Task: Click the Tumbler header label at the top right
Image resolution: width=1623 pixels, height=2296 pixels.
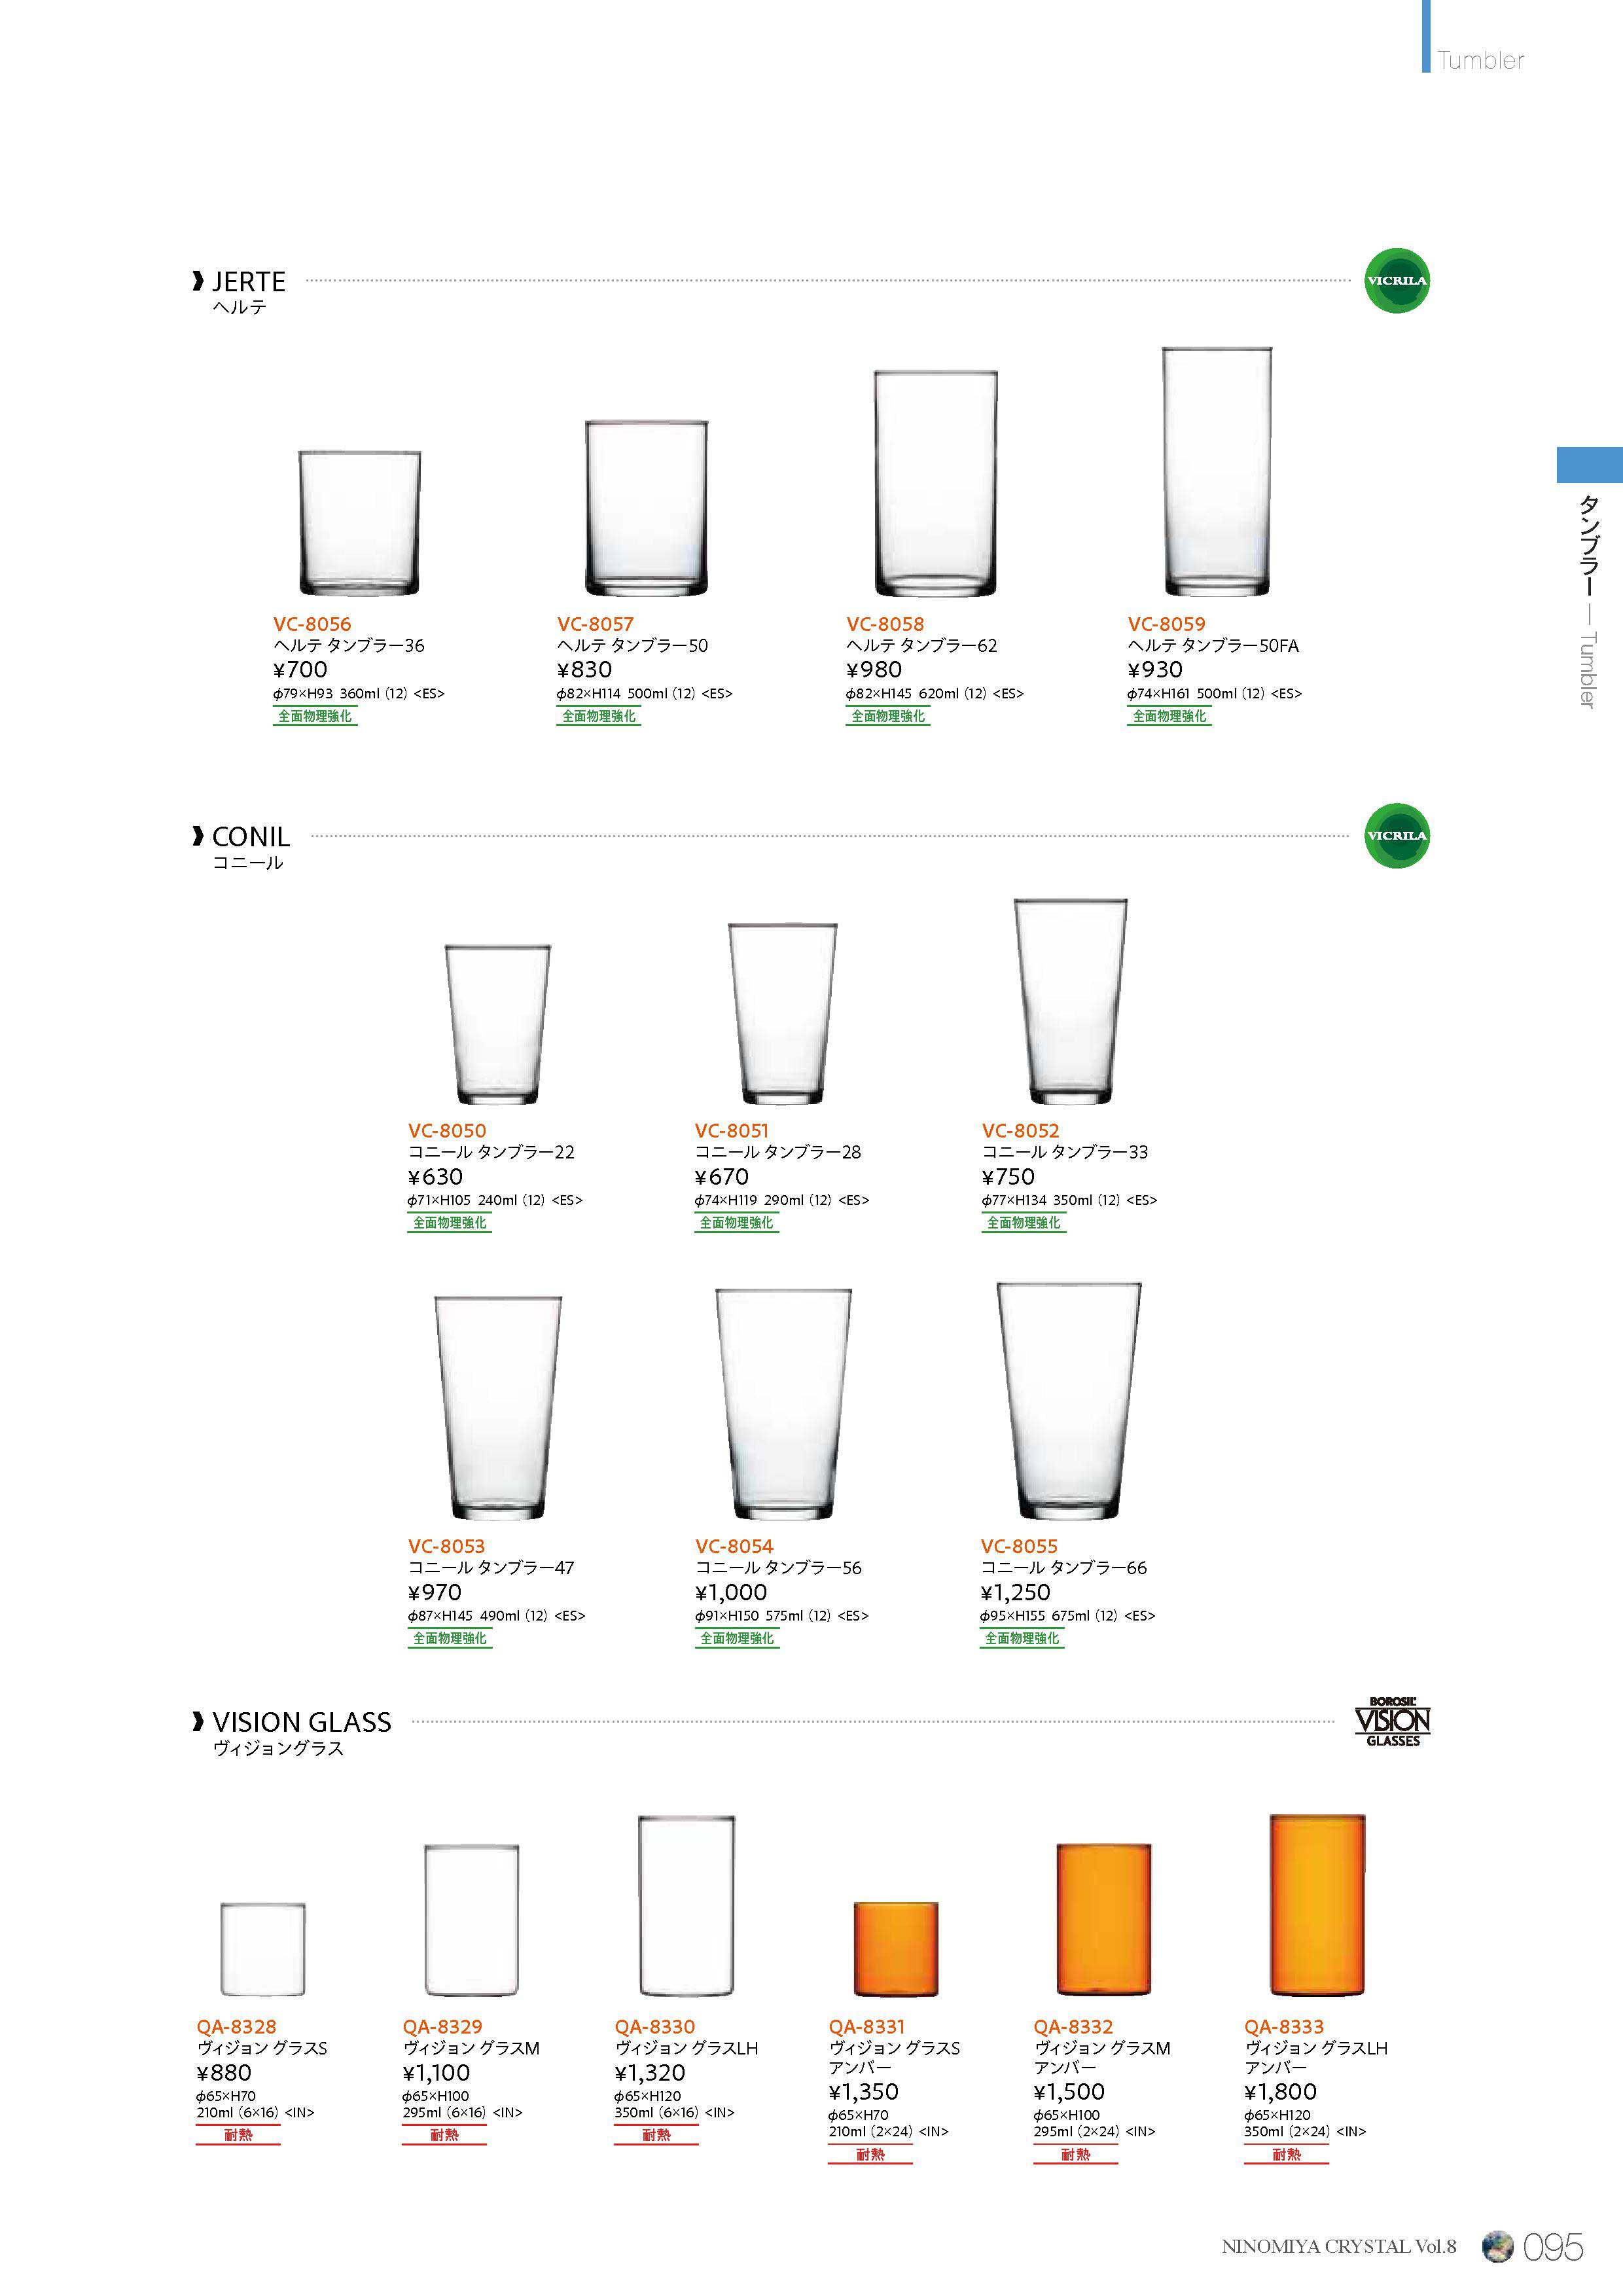Action: tap(1480, 60)
